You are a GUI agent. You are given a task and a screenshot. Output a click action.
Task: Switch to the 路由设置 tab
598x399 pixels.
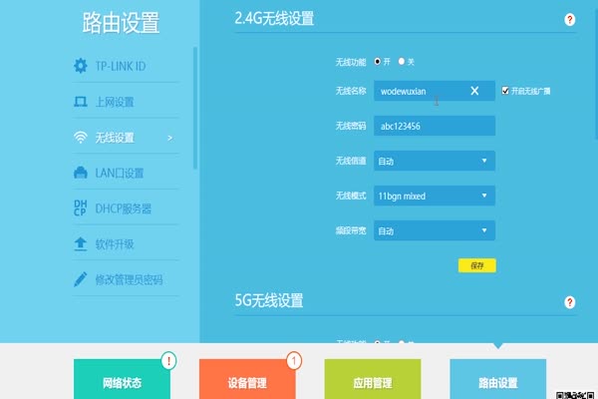click(x=498, y=379)
